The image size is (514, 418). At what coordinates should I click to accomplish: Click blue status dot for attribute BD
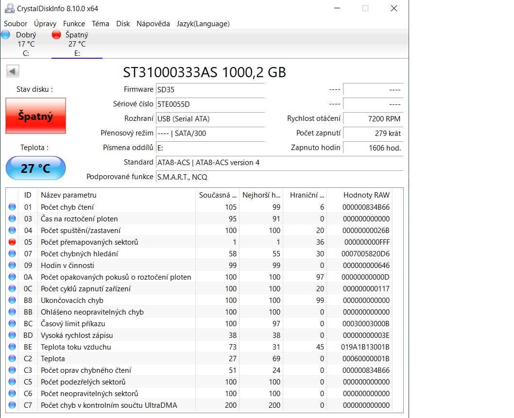pos(12,335)
